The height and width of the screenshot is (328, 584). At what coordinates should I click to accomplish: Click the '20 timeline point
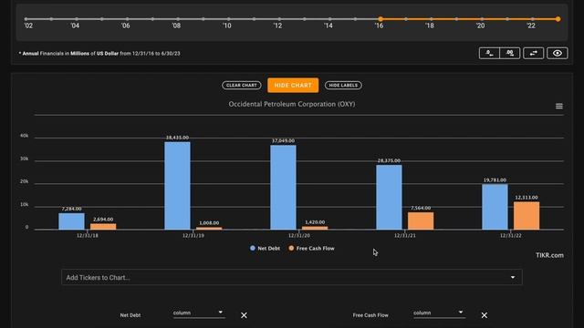(482, 19)
